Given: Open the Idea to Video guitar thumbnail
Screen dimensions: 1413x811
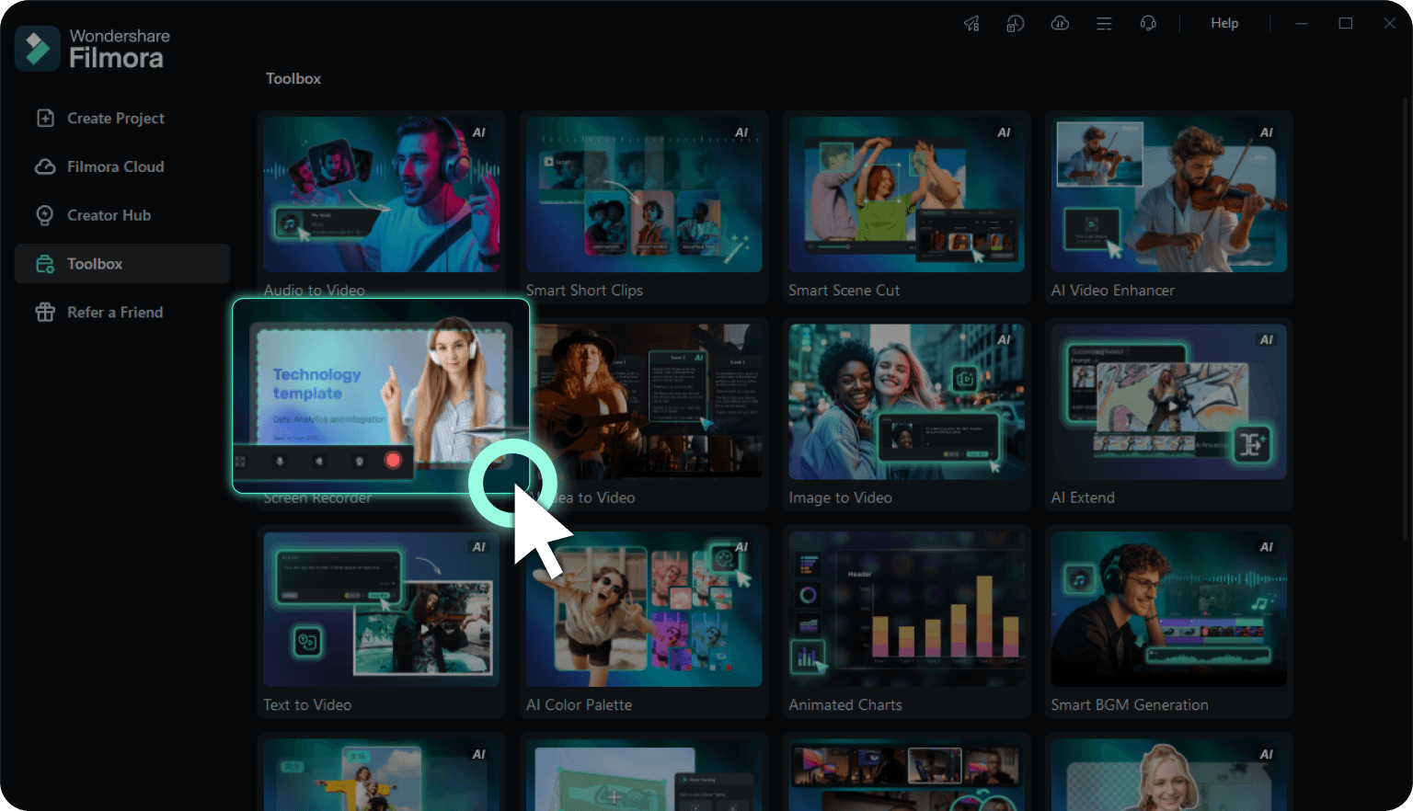Looking at the screenshot, I should pos(648,401).
